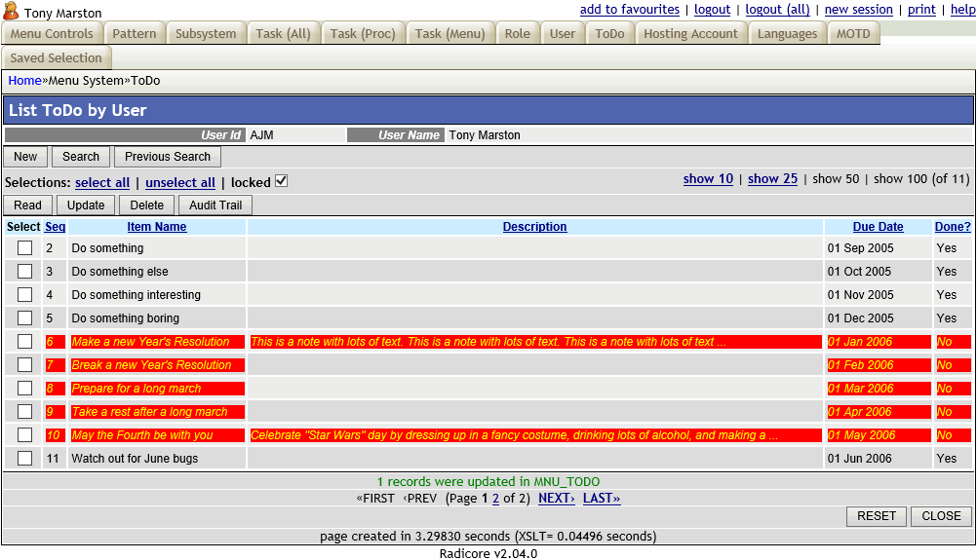
Task: Tick checkbox for Watch out for June bugs
Action: point(25,459)
